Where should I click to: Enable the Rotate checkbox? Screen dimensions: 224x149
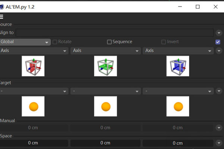55,42
